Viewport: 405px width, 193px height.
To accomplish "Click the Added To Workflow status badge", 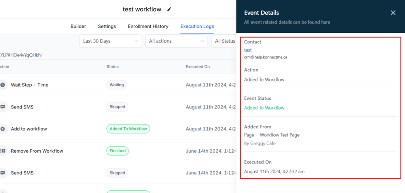I will point(128,129).
